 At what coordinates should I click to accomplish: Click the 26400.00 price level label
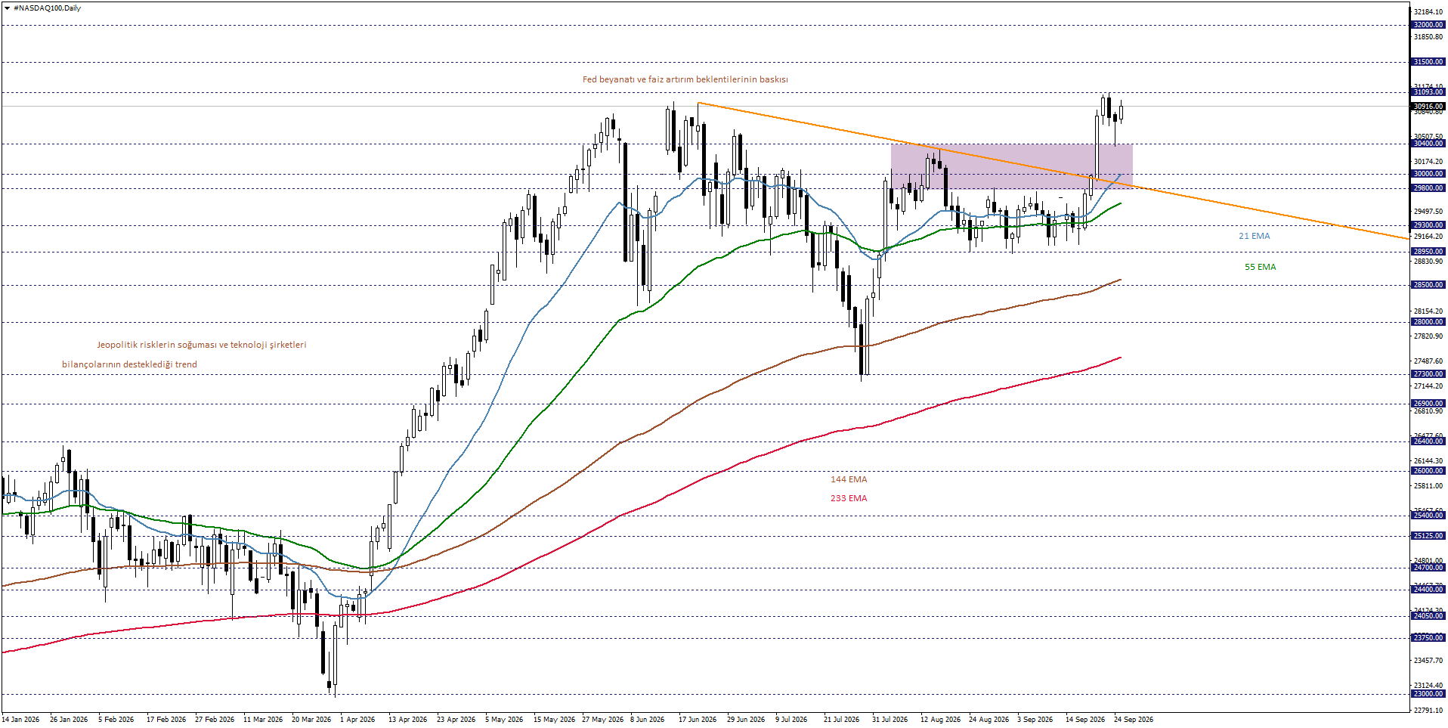tap(1428, 441)
